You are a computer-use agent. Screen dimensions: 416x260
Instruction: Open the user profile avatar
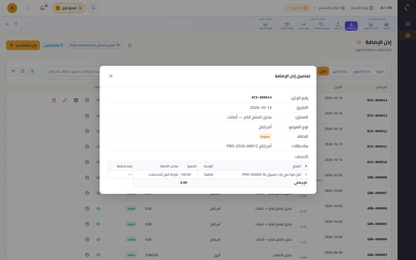(12, 8)
